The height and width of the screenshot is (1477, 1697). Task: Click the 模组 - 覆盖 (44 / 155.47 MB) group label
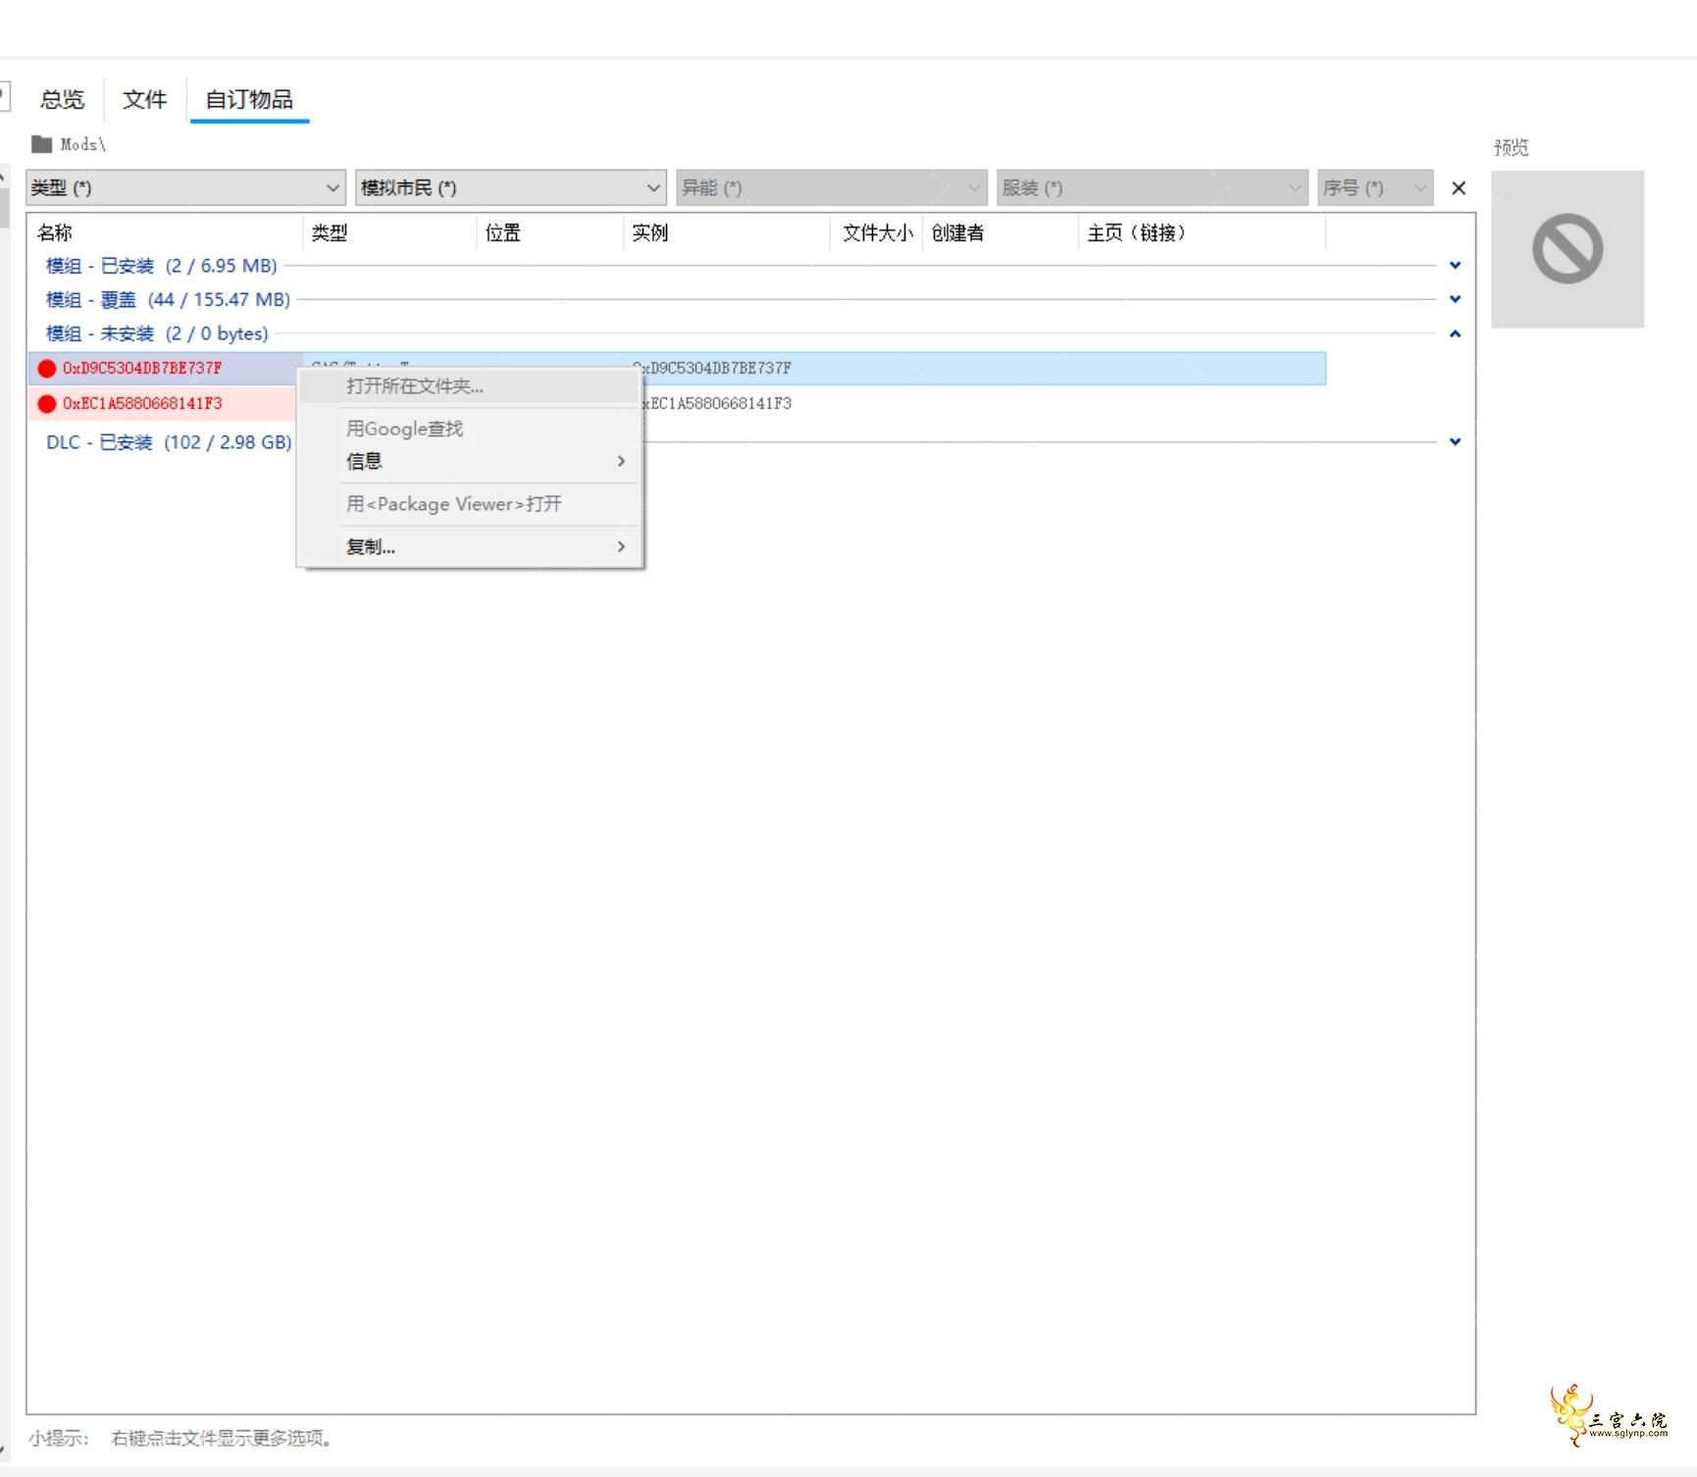168,299
